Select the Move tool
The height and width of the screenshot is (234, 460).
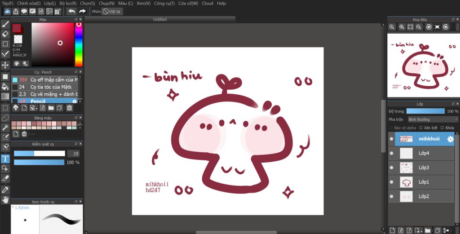[5, 65]
